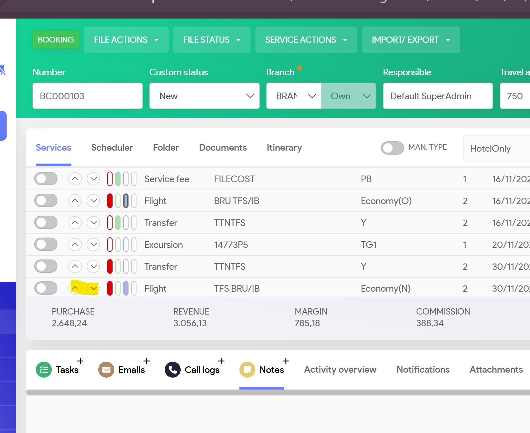The height and width of the screenshot is (433, 530).
Task: Toggle the Service fee row switch
Action: click(46, 179)
